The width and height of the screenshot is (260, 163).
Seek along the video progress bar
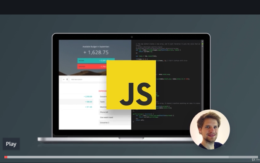(x=131, y=157)
